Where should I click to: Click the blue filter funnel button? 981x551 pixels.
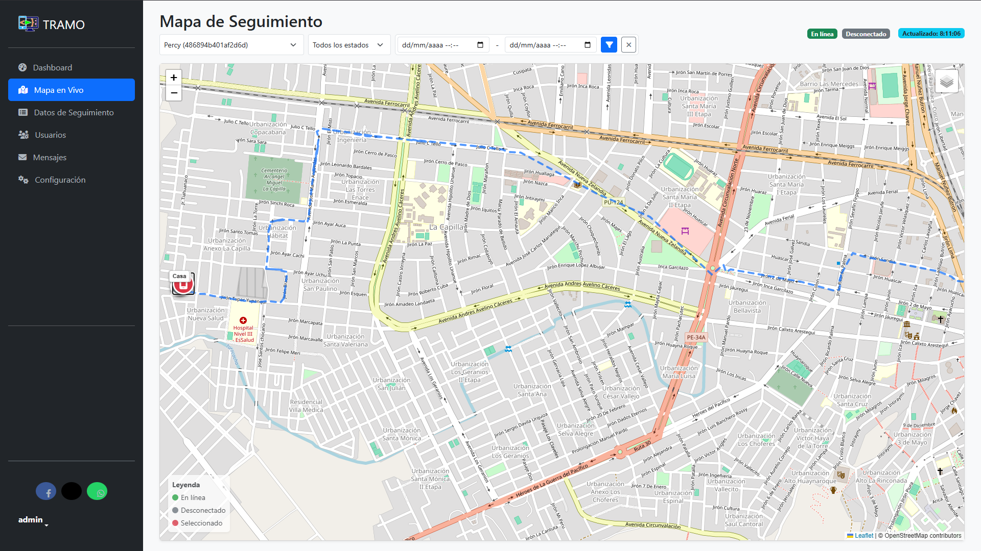(x=609, y=45)
